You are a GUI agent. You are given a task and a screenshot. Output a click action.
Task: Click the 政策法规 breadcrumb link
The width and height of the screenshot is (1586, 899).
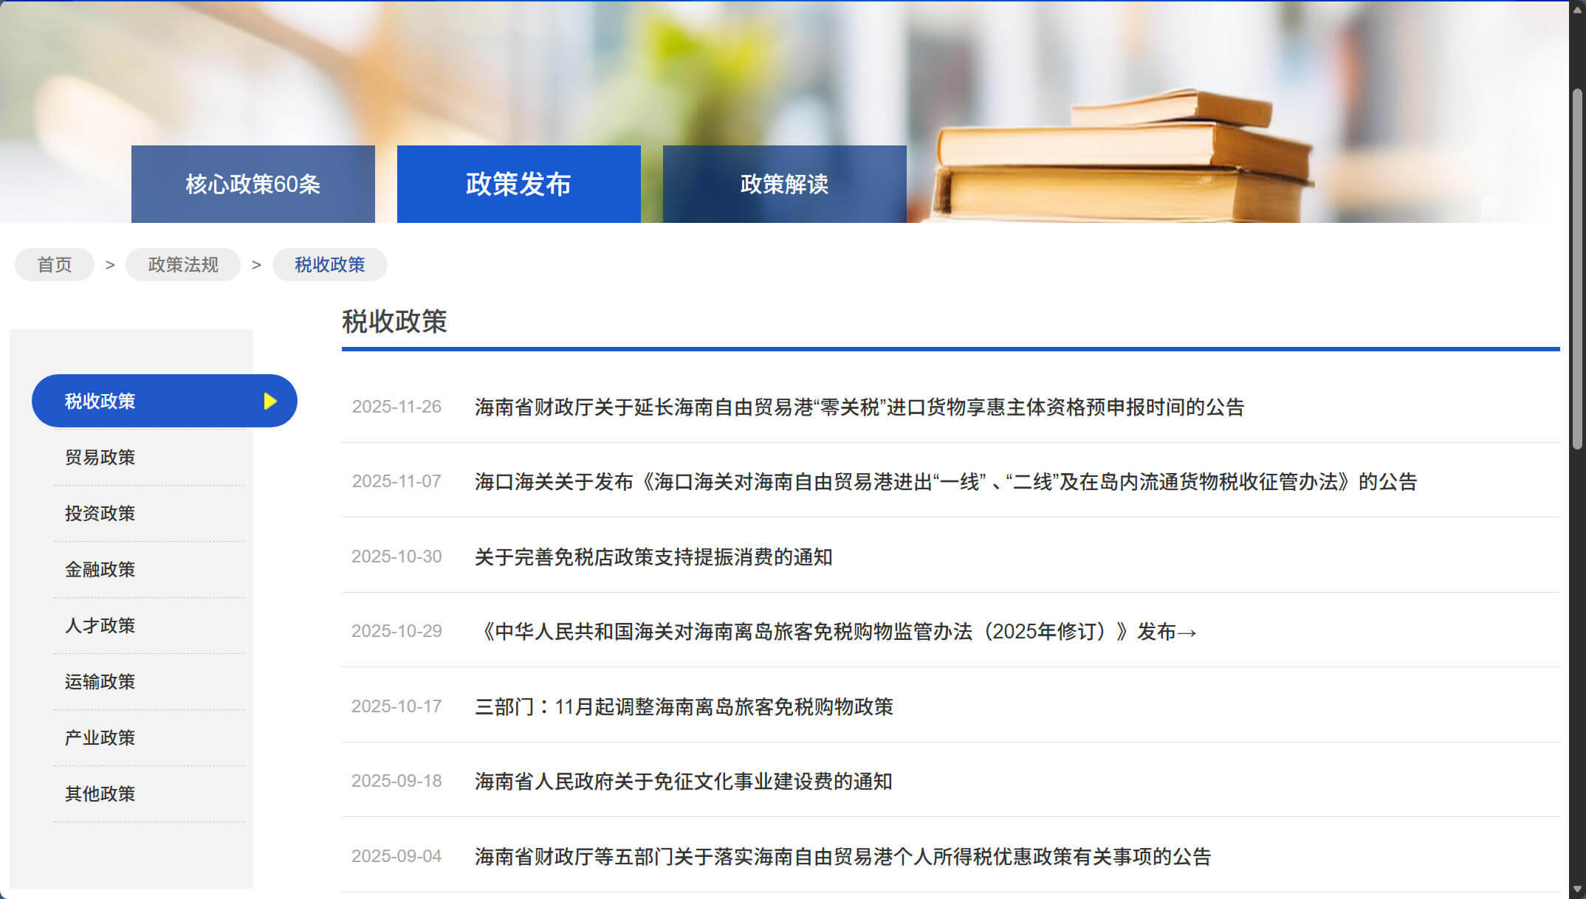[x=182, y=265]
